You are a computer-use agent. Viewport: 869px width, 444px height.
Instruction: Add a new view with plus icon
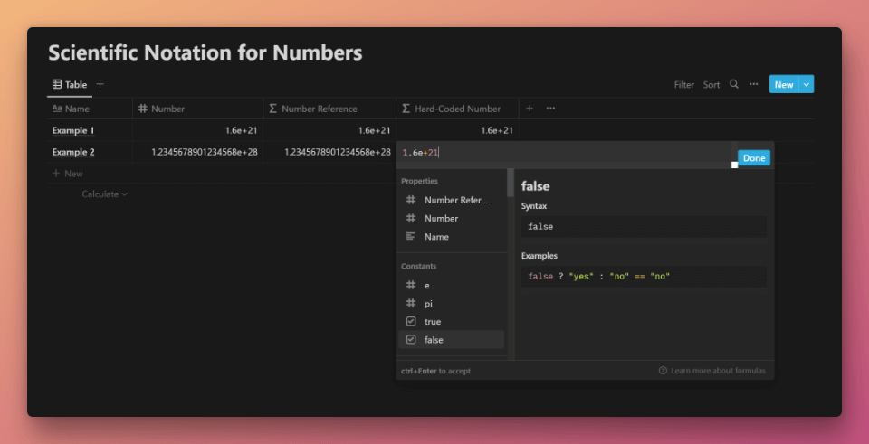click(x=100, y=84)
